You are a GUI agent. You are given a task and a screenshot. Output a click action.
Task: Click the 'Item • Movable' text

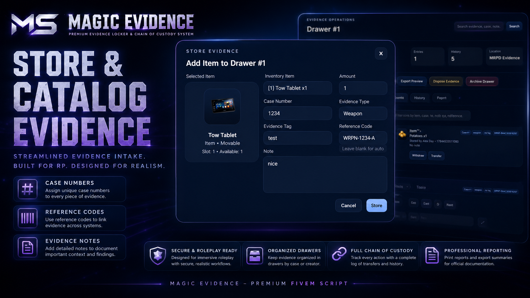[222, 143]
